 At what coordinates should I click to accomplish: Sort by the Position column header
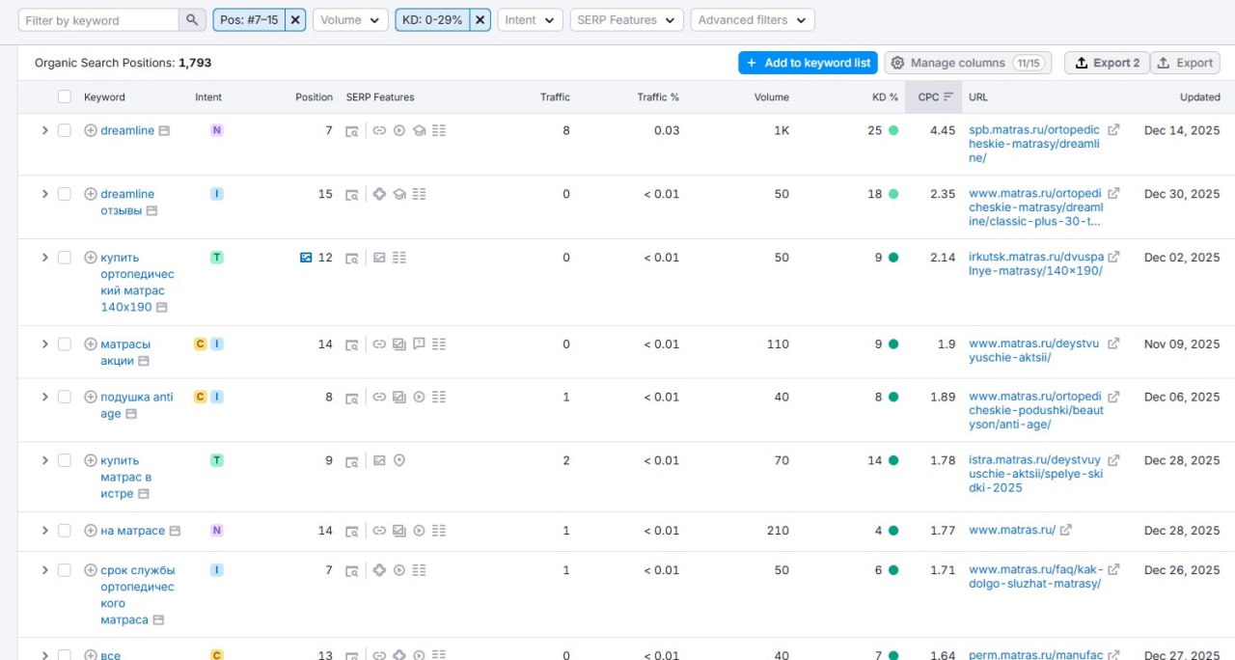tap(314, 97)
